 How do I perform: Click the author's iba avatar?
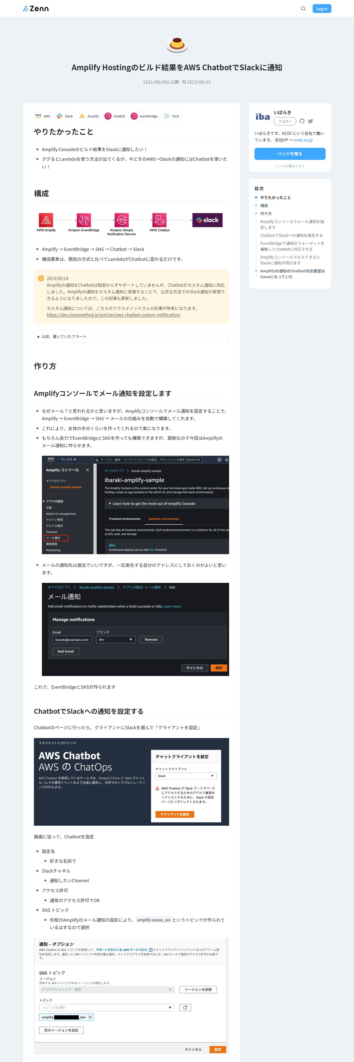tap(262, 117)
